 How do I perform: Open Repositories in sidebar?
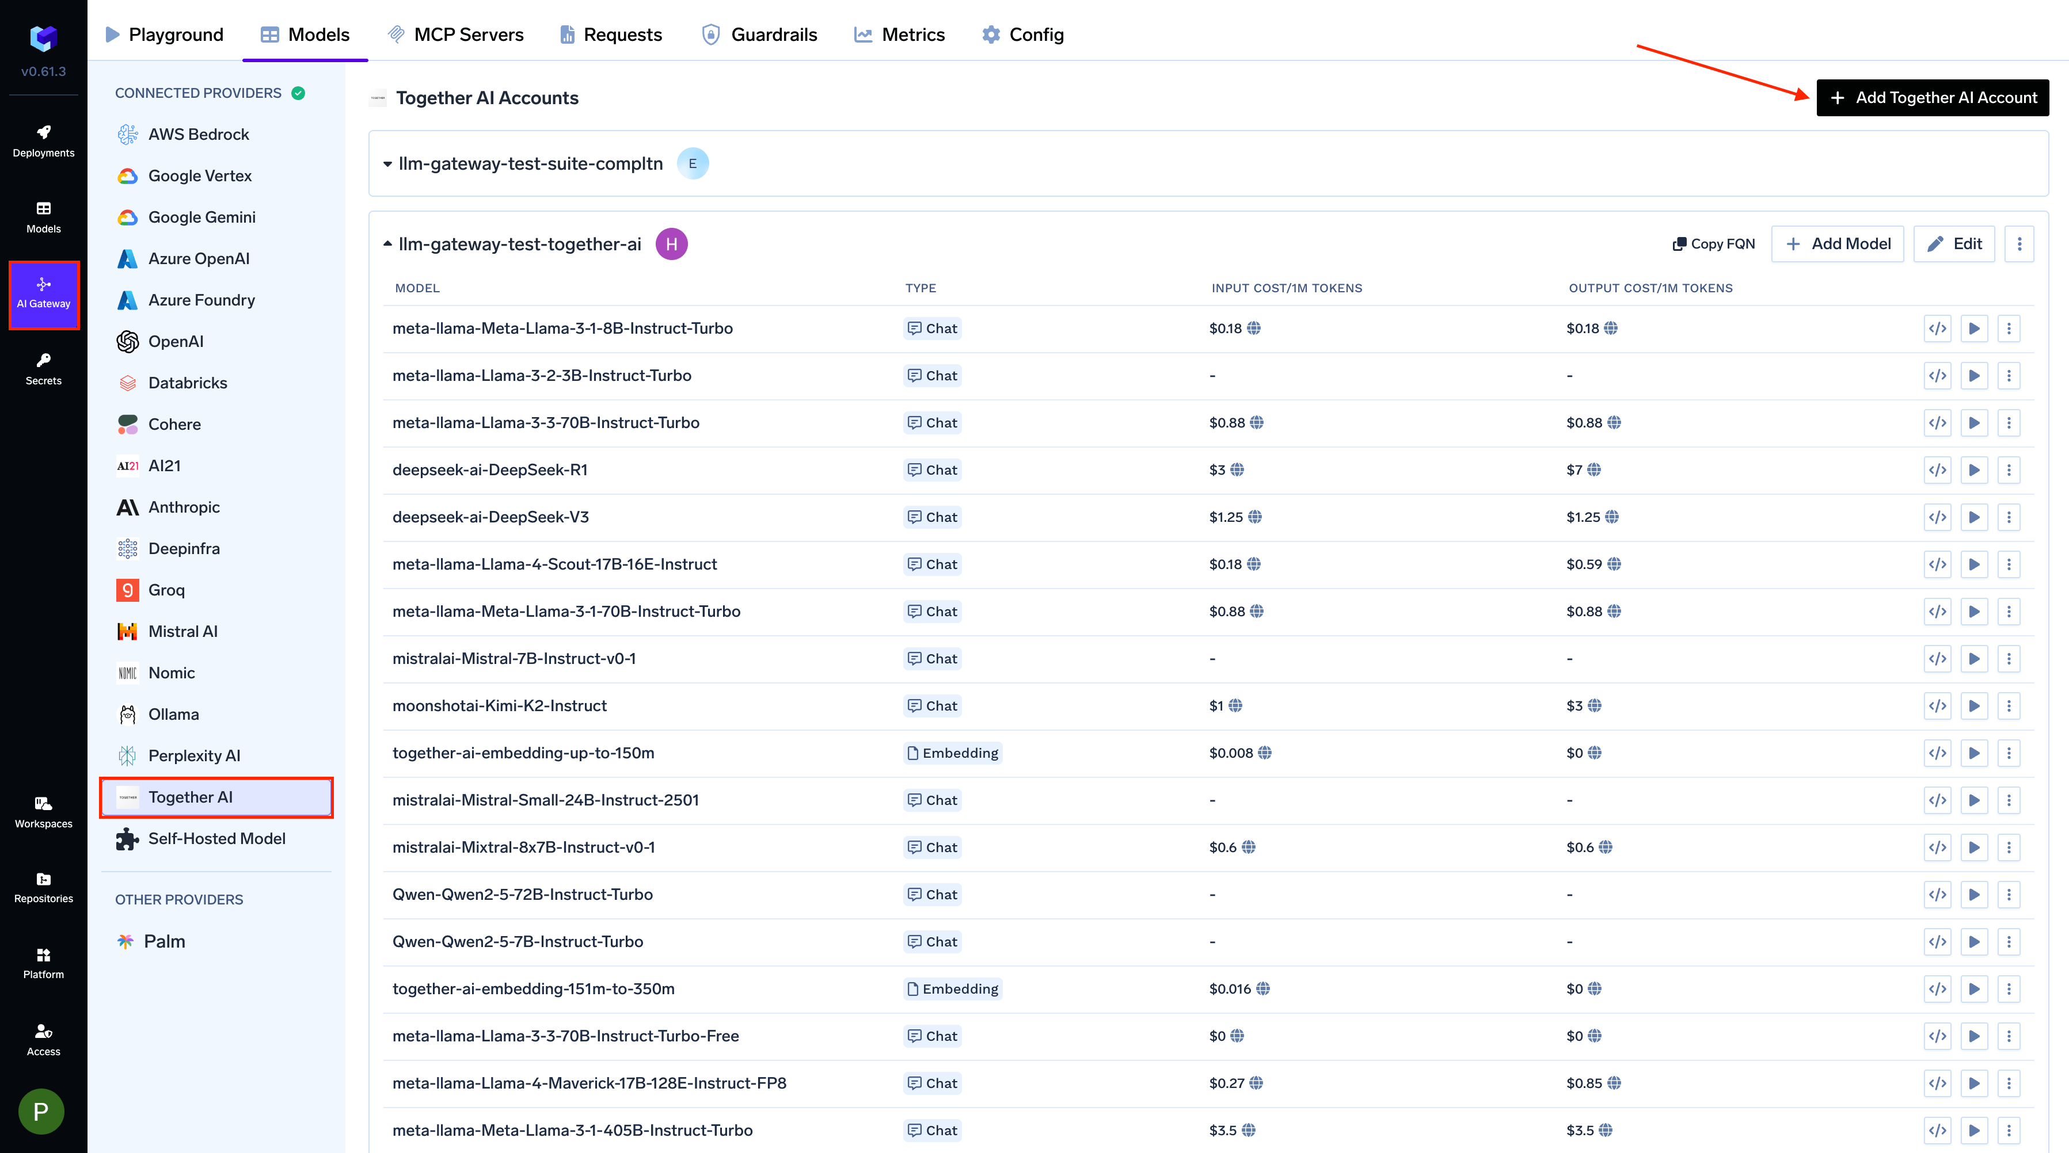click(x=43, y=887)
